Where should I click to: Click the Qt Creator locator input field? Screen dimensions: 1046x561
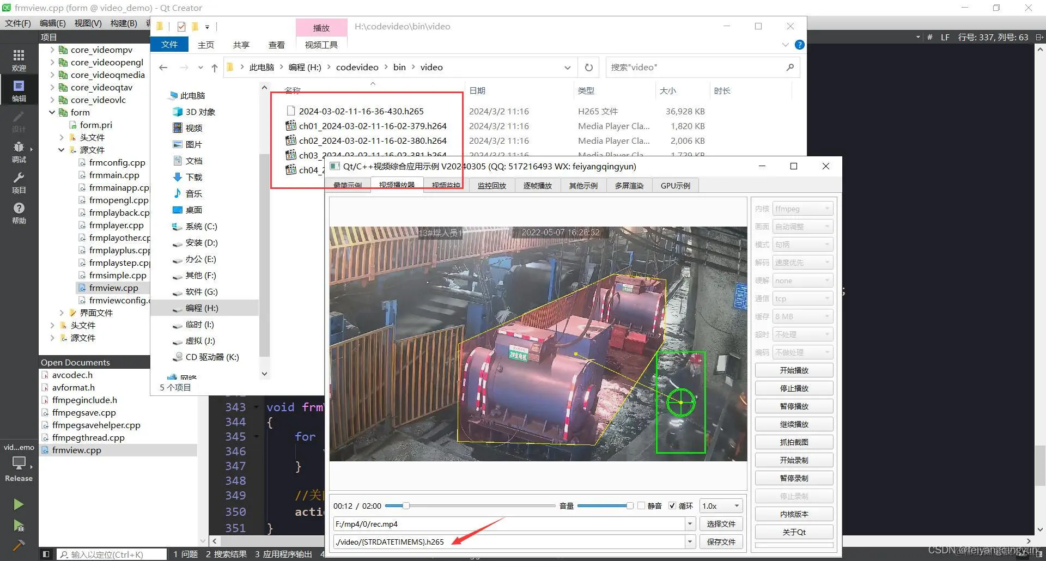112,554
